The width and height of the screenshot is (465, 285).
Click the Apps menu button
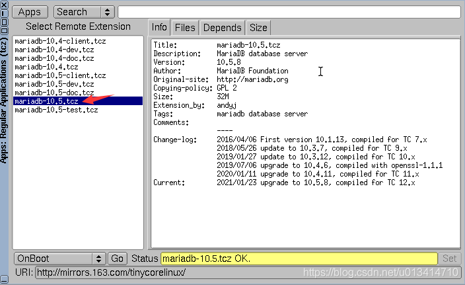point(29,11)
